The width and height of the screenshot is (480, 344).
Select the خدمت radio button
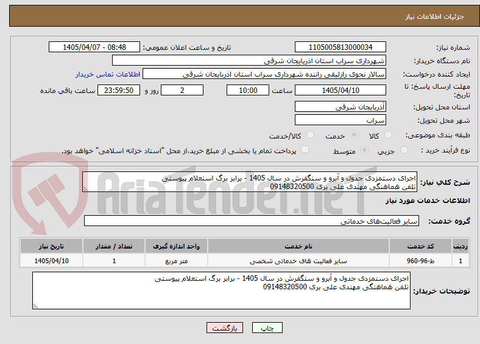click(354, 135)
